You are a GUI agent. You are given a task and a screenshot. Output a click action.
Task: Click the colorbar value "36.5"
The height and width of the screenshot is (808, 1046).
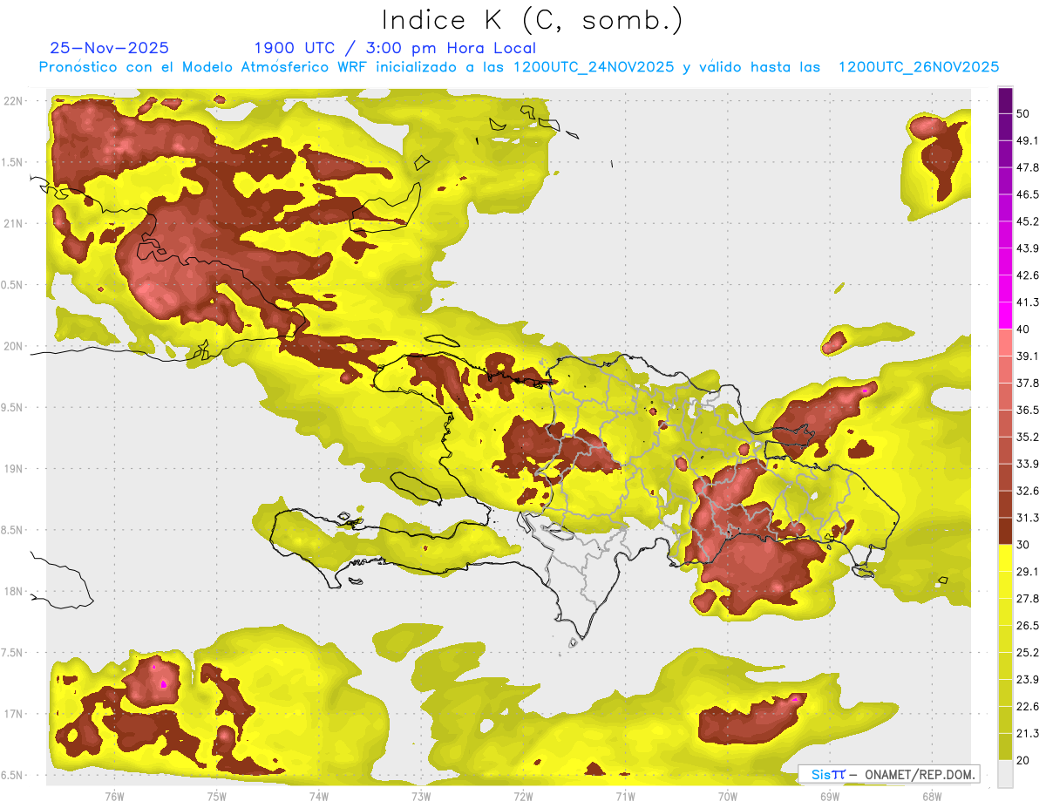tap(1028, 410)
